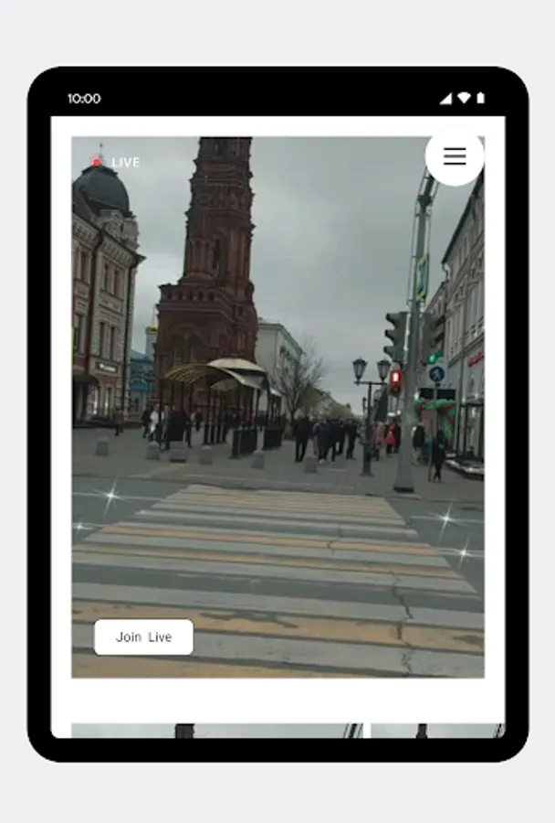Open the first thumbnail below live video
Image resolution: width=555 pixels, height=823 pixels.
point(217,731)
